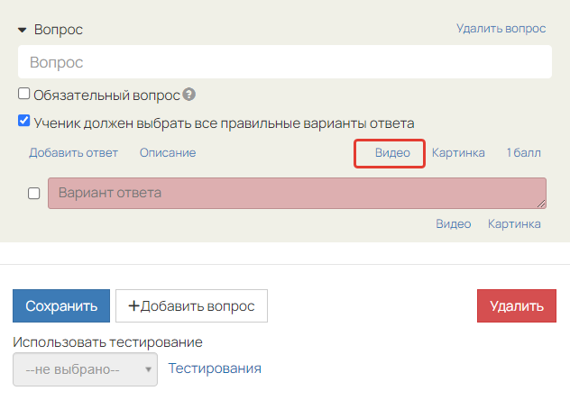Click the Добавить вопрос button
Viewport: 570px width, 400px height.
191,305
